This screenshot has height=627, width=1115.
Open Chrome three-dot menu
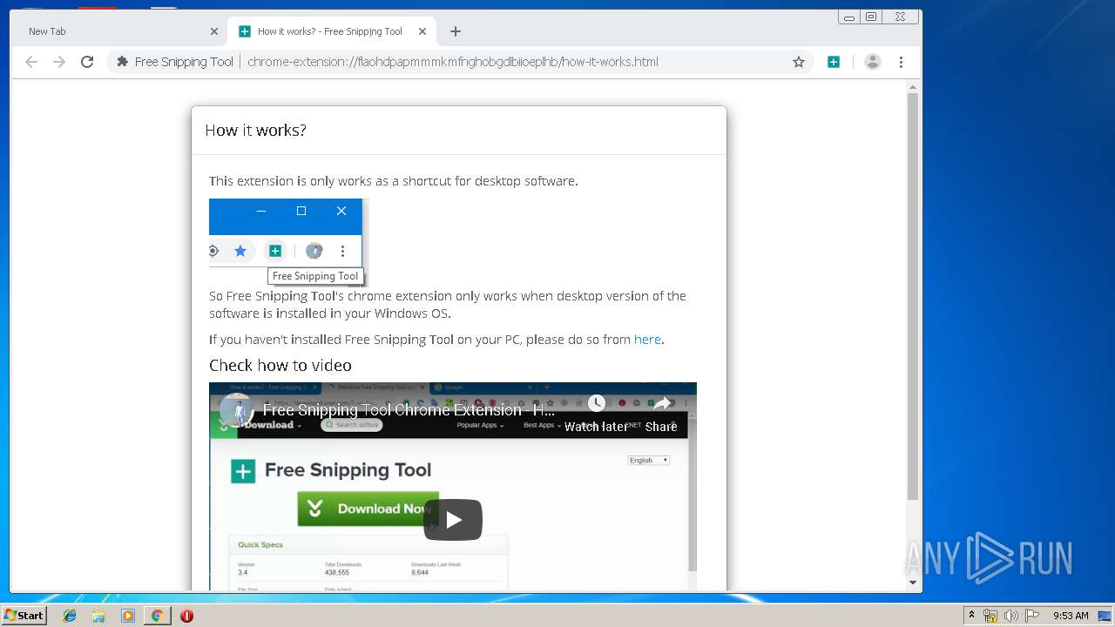point(901,62)
